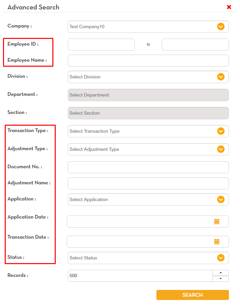Click the Application Date input field
Screen dimensions: 240x306
(148, 222)
